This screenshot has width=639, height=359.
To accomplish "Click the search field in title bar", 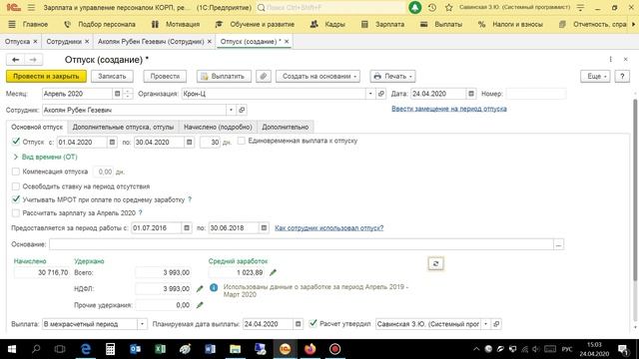I will click(x=330, y=7).
